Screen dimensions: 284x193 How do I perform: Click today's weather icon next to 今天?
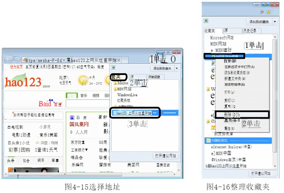pos(84,81)
